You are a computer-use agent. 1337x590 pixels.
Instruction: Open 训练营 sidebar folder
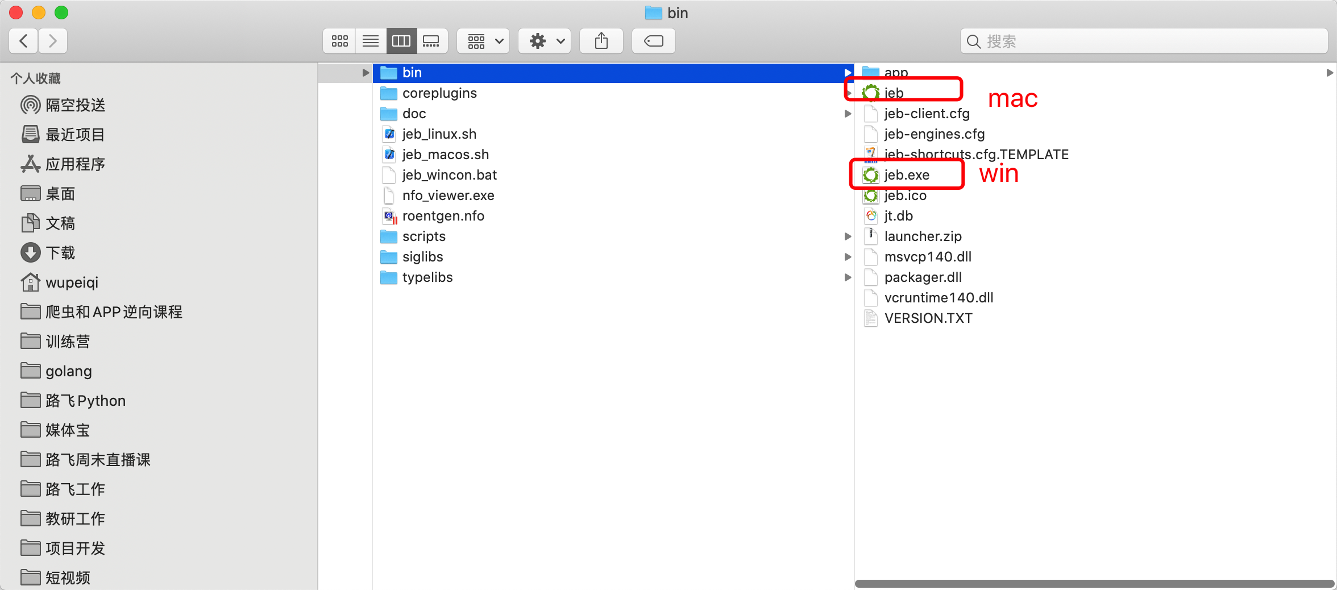click(x=55, y=342)
